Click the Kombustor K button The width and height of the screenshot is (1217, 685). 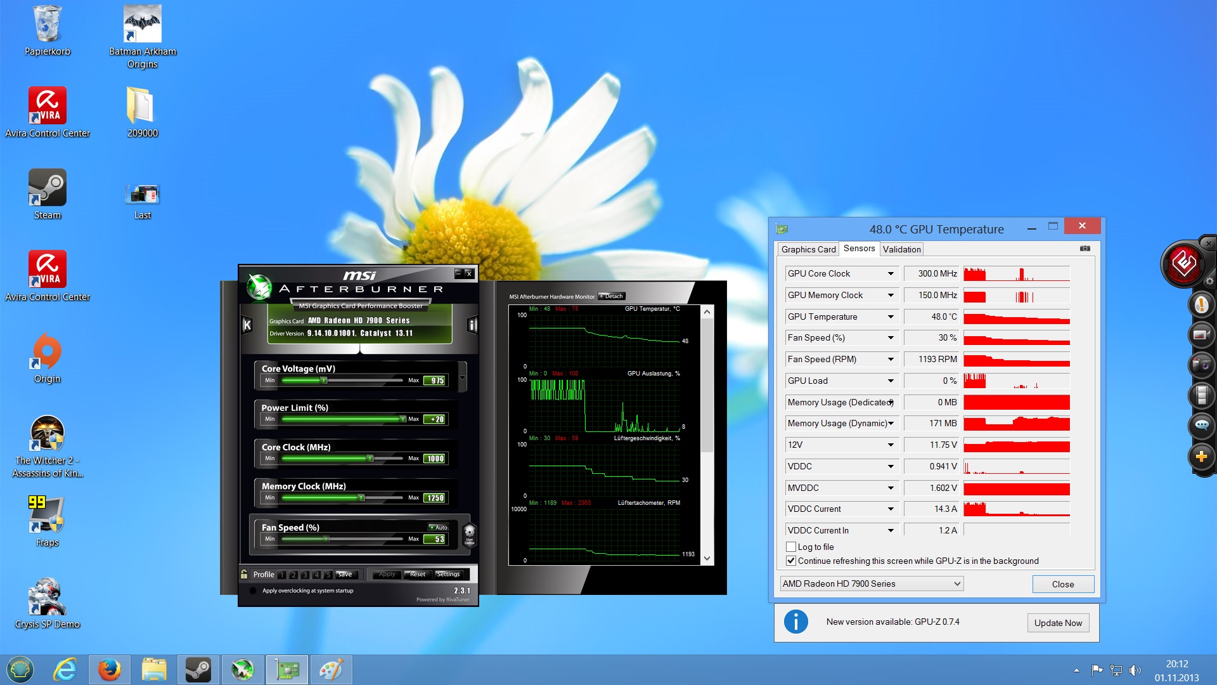247,325
